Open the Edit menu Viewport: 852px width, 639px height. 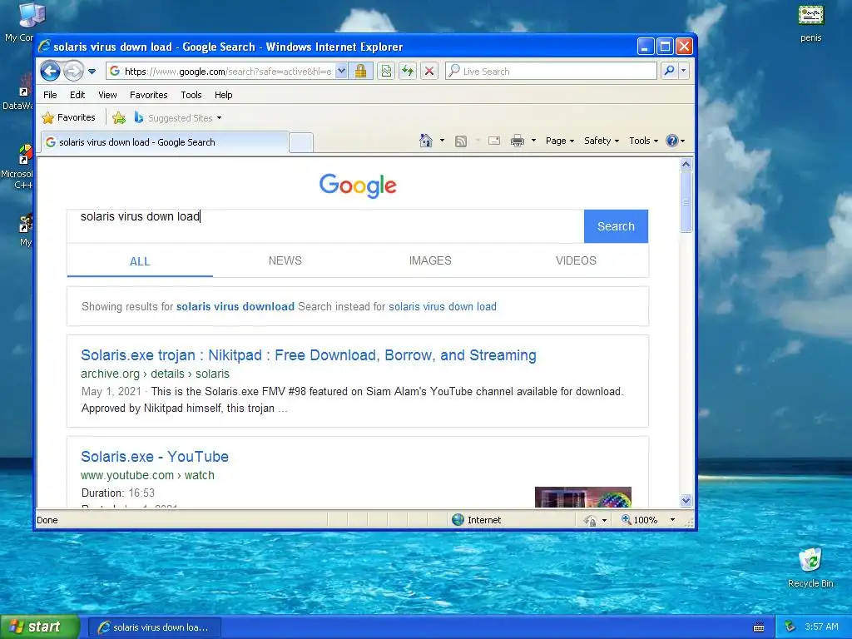(x=77, y=95)
